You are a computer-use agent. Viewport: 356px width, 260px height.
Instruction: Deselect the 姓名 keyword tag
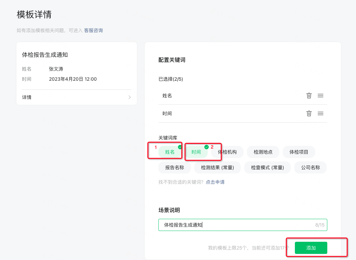coord(170,152)
